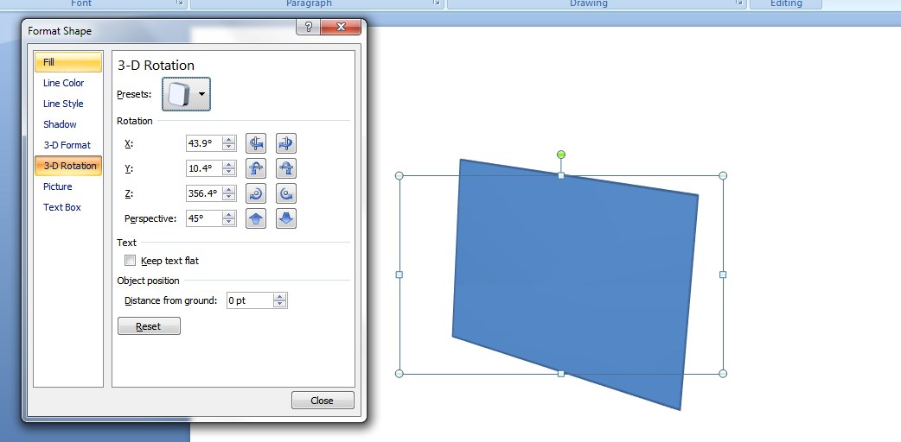Image resolution: width=901 pixels, height=442 pixels.
Task: Select Line Style category
Action: [x=68, y=104]
